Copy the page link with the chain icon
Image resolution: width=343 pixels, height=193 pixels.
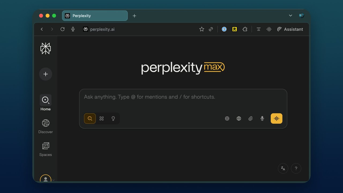[211, 29]
